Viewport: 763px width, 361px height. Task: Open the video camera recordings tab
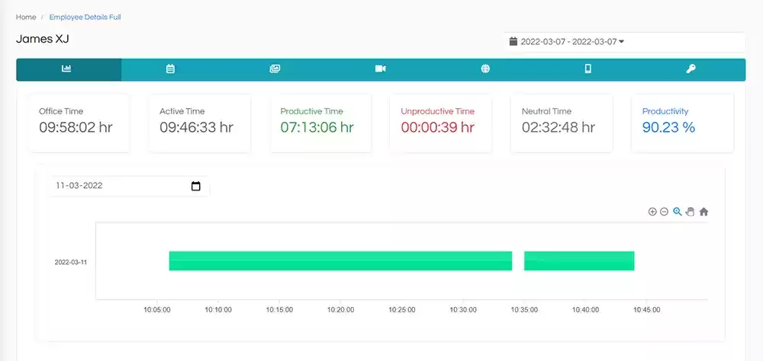point(381,69)
